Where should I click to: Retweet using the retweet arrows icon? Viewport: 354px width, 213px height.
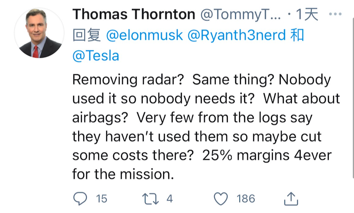[x=151, y=199]
